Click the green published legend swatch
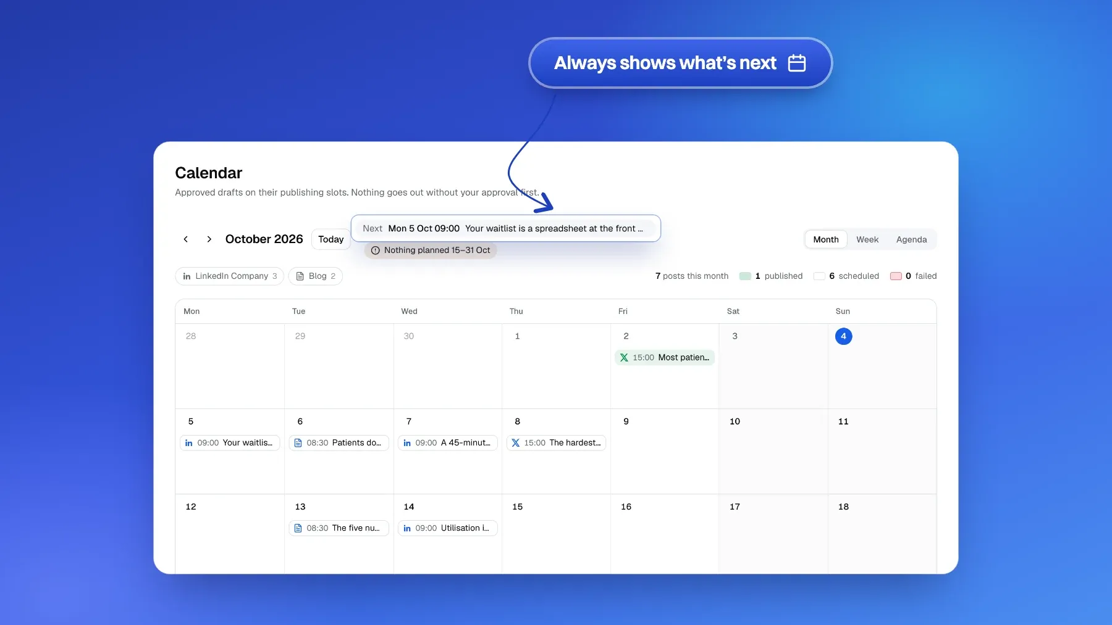 click(745, 276)
